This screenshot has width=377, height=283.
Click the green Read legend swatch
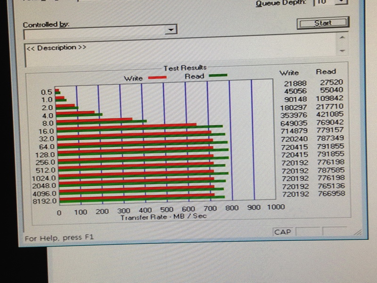[x=218, y=75]
